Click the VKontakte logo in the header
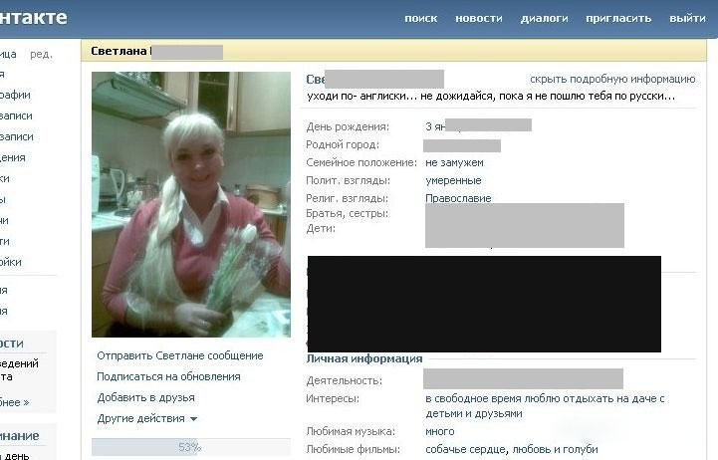Viewport: 718px width, 460px height. tap(33, 17)
